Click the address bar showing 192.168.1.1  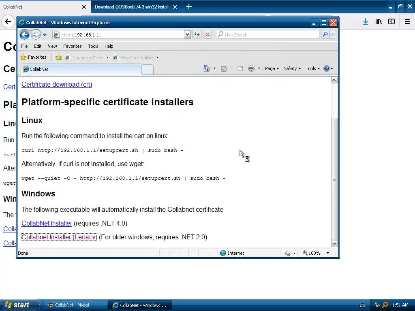[x=118, y=35]
